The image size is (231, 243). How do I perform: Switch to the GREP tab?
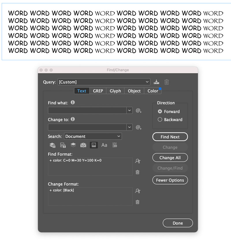tap(98, 91)
